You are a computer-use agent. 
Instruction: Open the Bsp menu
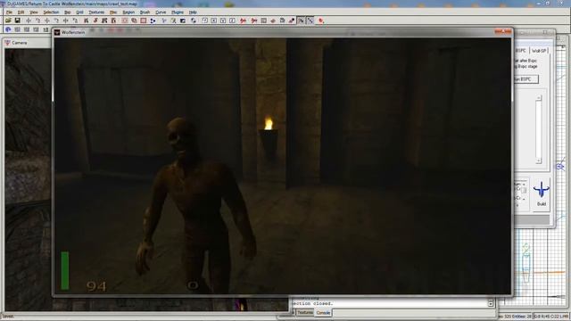point(68,12)
